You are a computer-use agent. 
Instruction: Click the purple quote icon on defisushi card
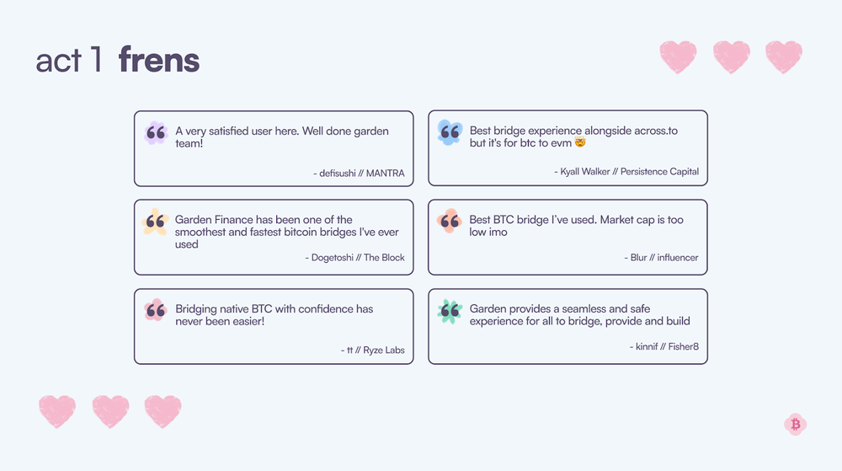pyautogui.click(x=156, y=132)
